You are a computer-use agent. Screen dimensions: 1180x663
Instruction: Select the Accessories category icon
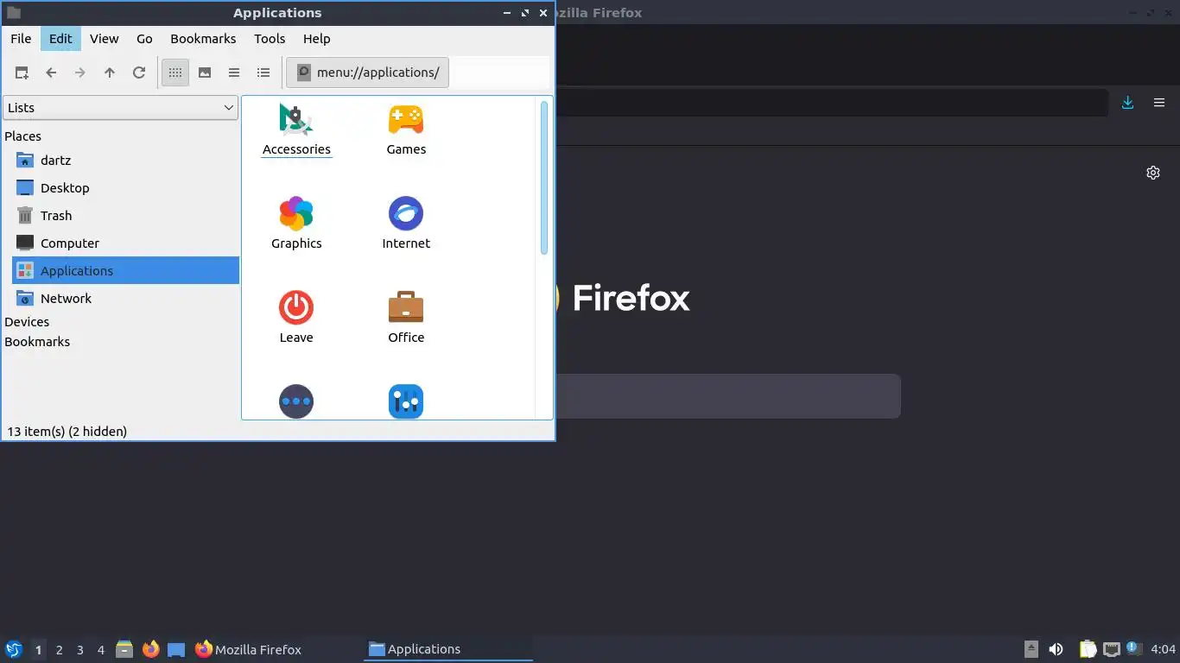tap(296, 129)
